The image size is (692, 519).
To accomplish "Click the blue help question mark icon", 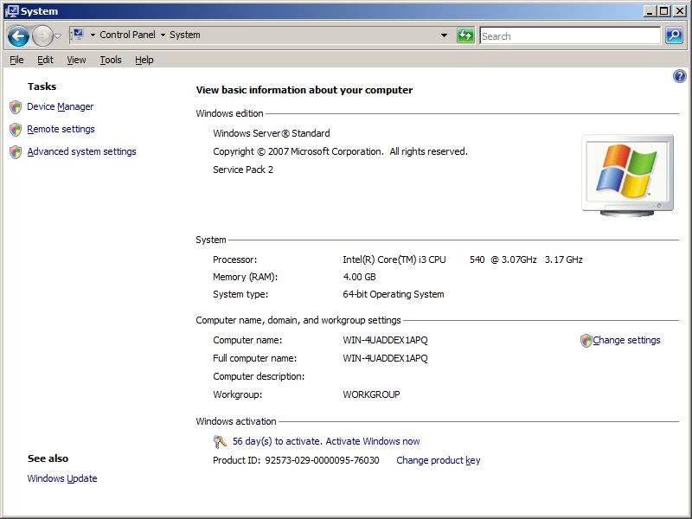I will coord(680,76).
